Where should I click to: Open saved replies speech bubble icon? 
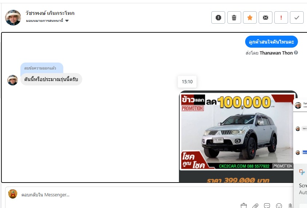[x=267, y=205]
